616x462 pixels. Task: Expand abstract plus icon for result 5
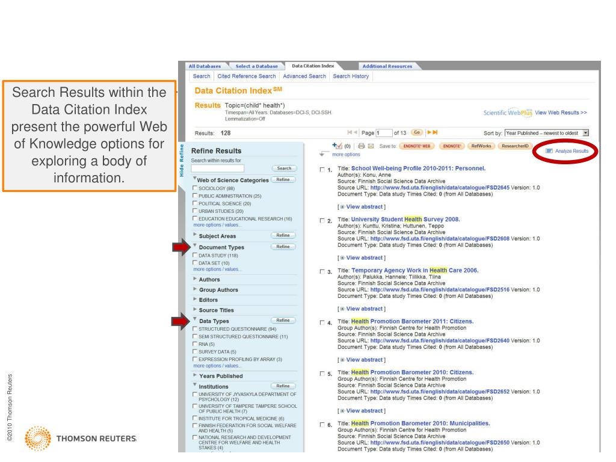(342, 411)
